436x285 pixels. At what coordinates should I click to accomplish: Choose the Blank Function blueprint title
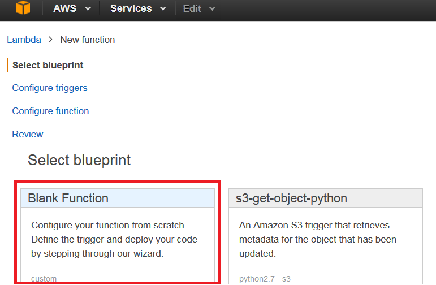point(68,198)
